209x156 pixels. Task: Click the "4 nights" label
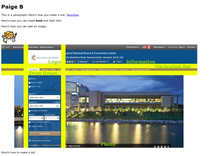coord(57,102)
